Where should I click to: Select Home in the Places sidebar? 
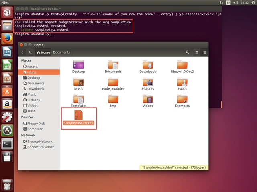[39, 72]
